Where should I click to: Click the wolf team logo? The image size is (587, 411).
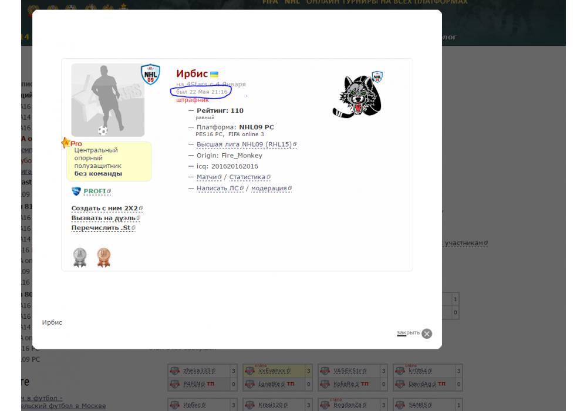[x=357, y=96]
